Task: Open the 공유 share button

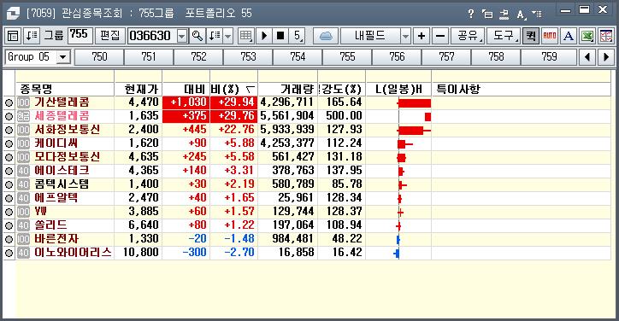Action: [468, 36]
